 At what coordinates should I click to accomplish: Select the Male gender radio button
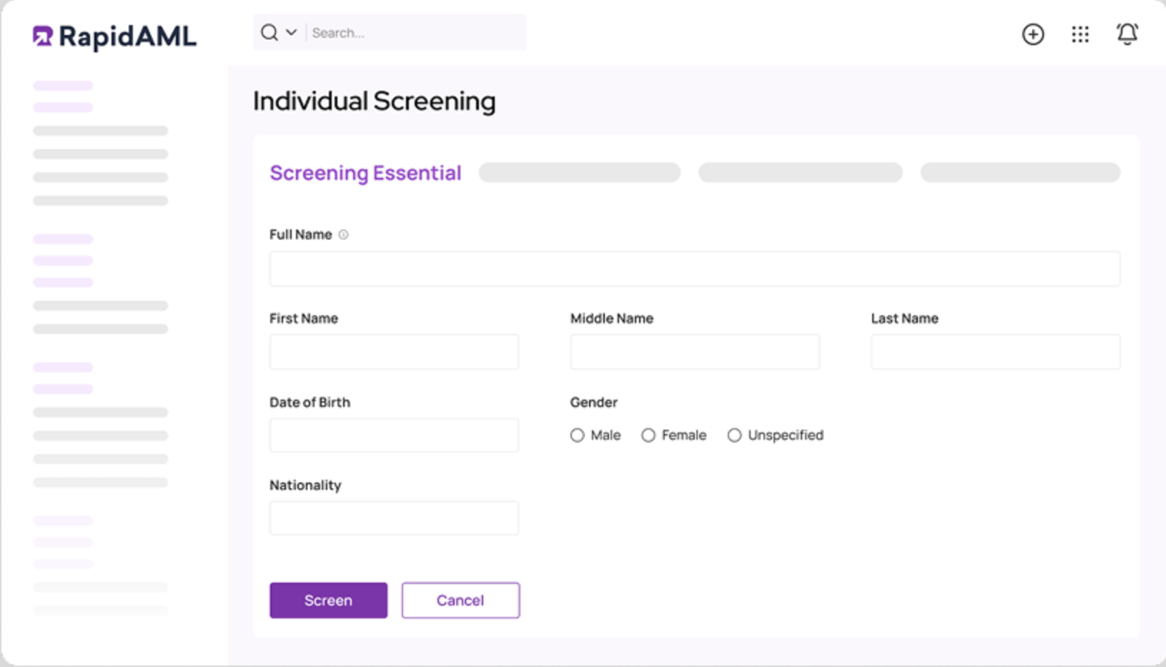click(x=577, y=435)
